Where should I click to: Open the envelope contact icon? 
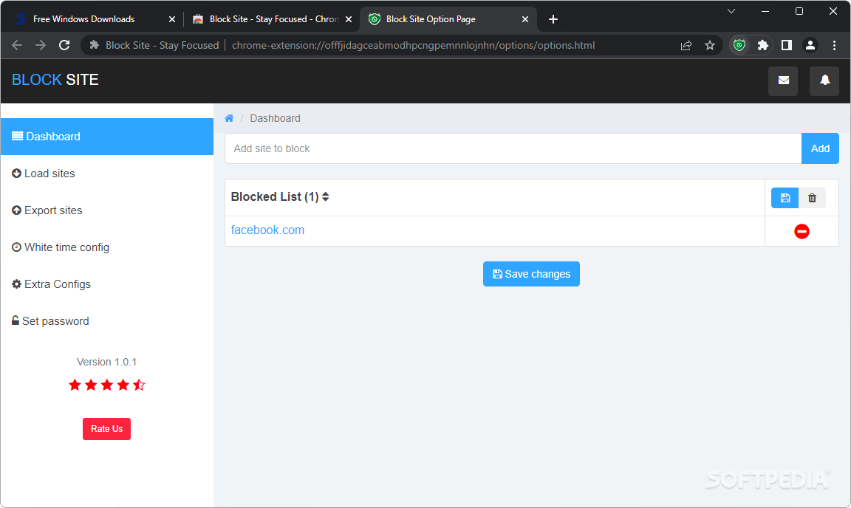coord(783,81)
